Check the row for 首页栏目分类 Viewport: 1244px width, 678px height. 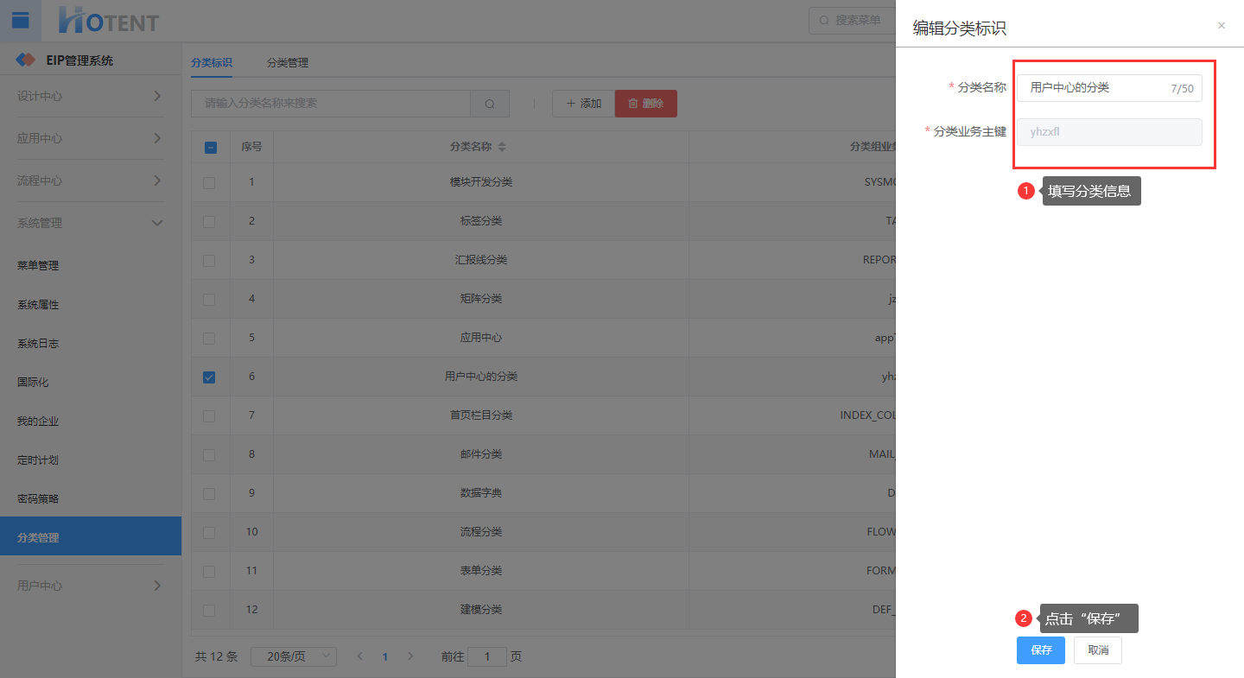coord(209,416)
